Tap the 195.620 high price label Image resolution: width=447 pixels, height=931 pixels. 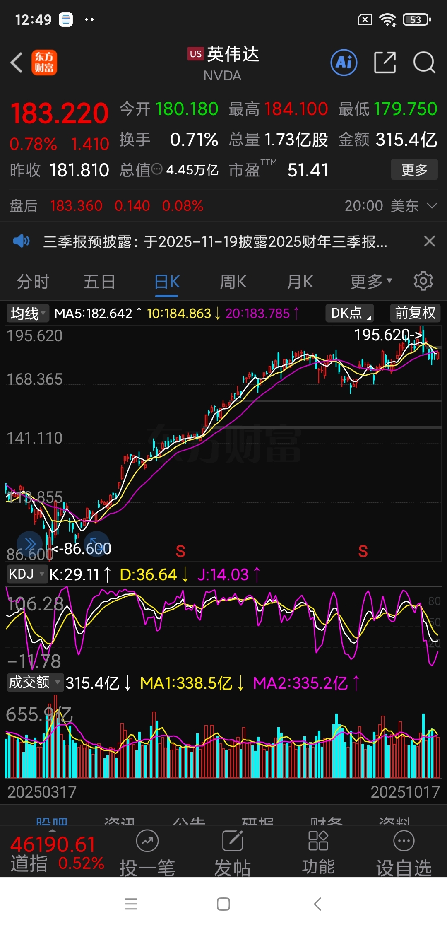[x=388, y=335]
